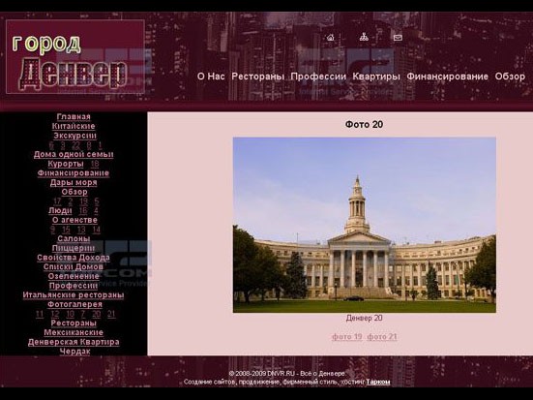Open Квартиры in the top navigation
This screenshot has width=533, height=400.
[376, 77]
